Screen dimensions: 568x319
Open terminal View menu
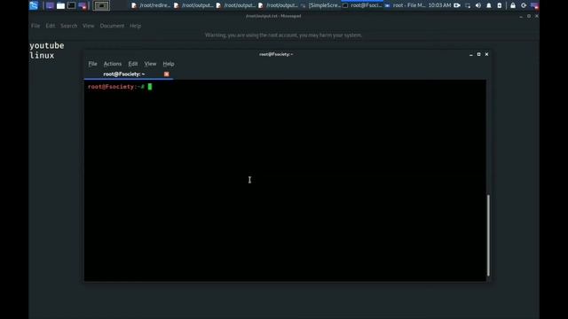[x=150, y=64]
